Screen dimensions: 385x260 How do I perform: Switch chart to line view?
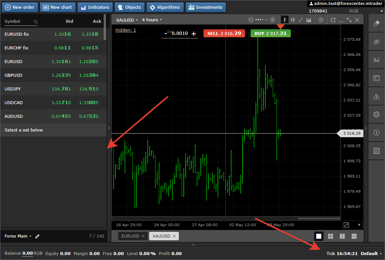coord(300,20)
